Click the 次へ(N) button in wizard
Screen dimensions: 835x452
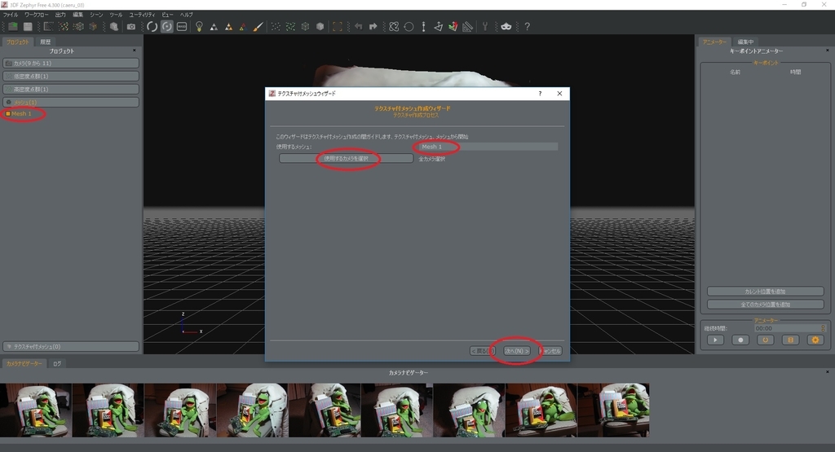(x=516, y=351)
